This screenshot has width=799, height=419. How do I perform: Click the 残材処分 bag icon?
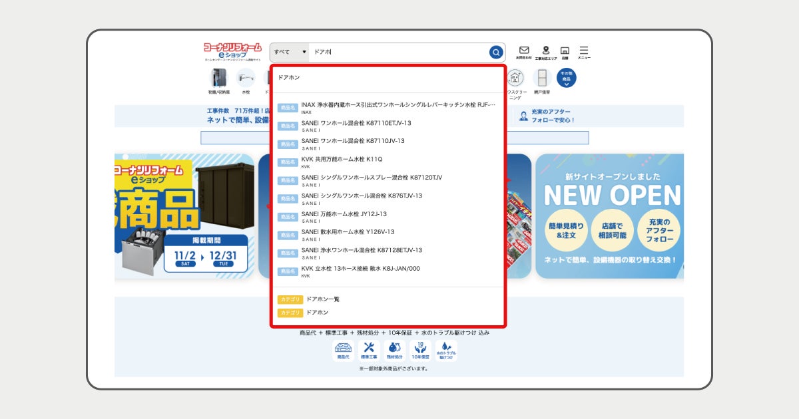click(x=394, y=350)
